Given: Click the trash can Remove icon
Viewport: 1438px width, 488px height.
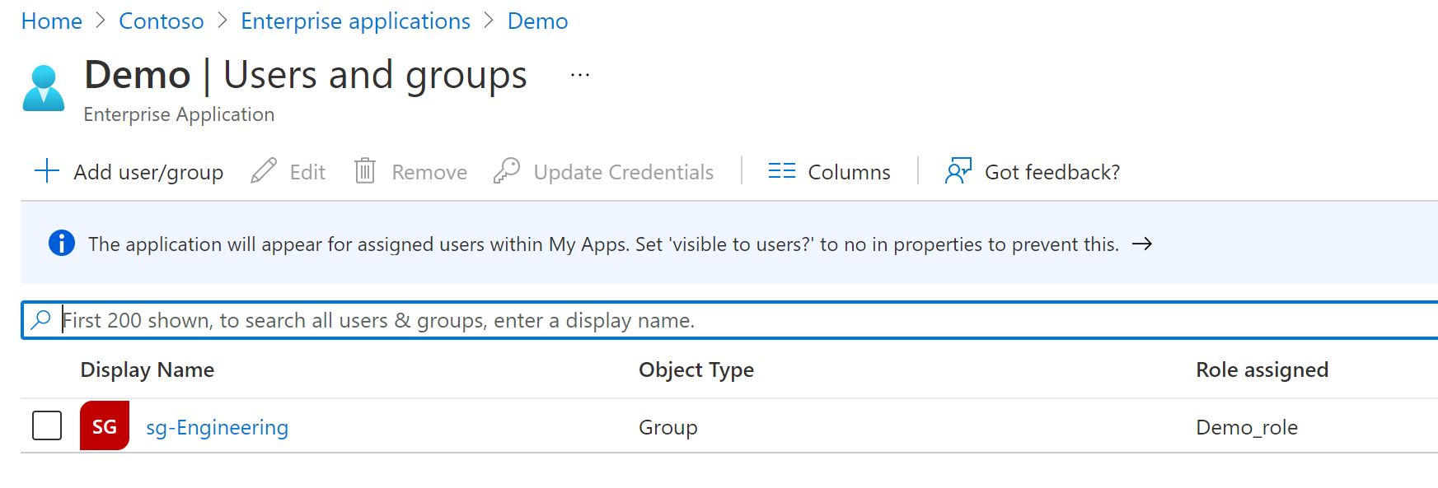Looking at the screenshot, I should pos(365,171).
